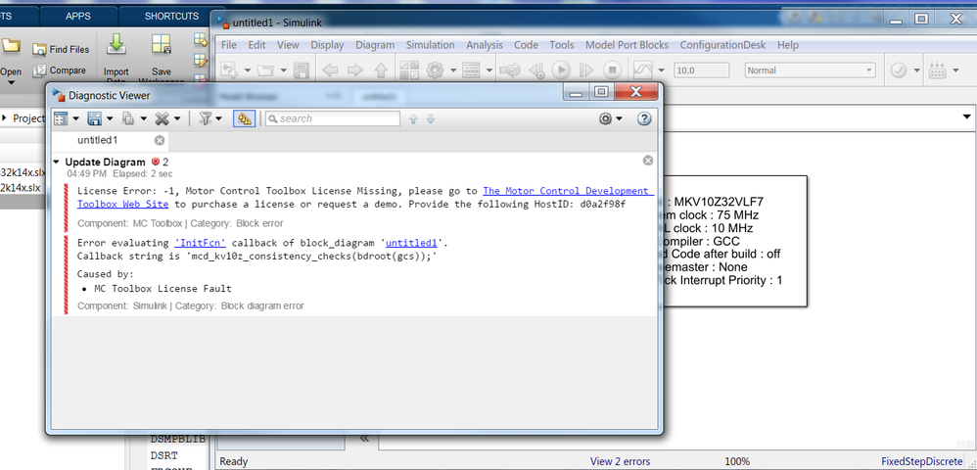Click the copy diagnostics icon in Diagnostic Viewer
977x470 pixels.
coord(127,118)
